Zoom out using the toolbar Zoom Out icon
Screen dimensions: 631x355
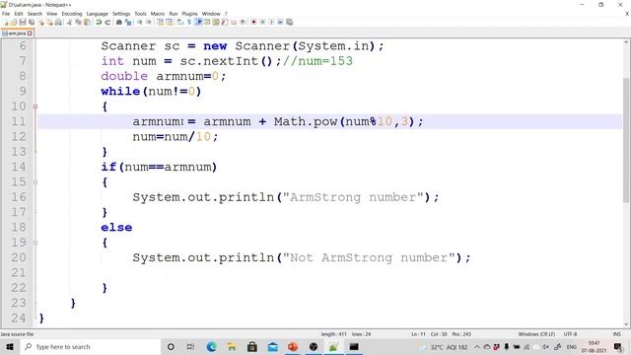(149, 22)
